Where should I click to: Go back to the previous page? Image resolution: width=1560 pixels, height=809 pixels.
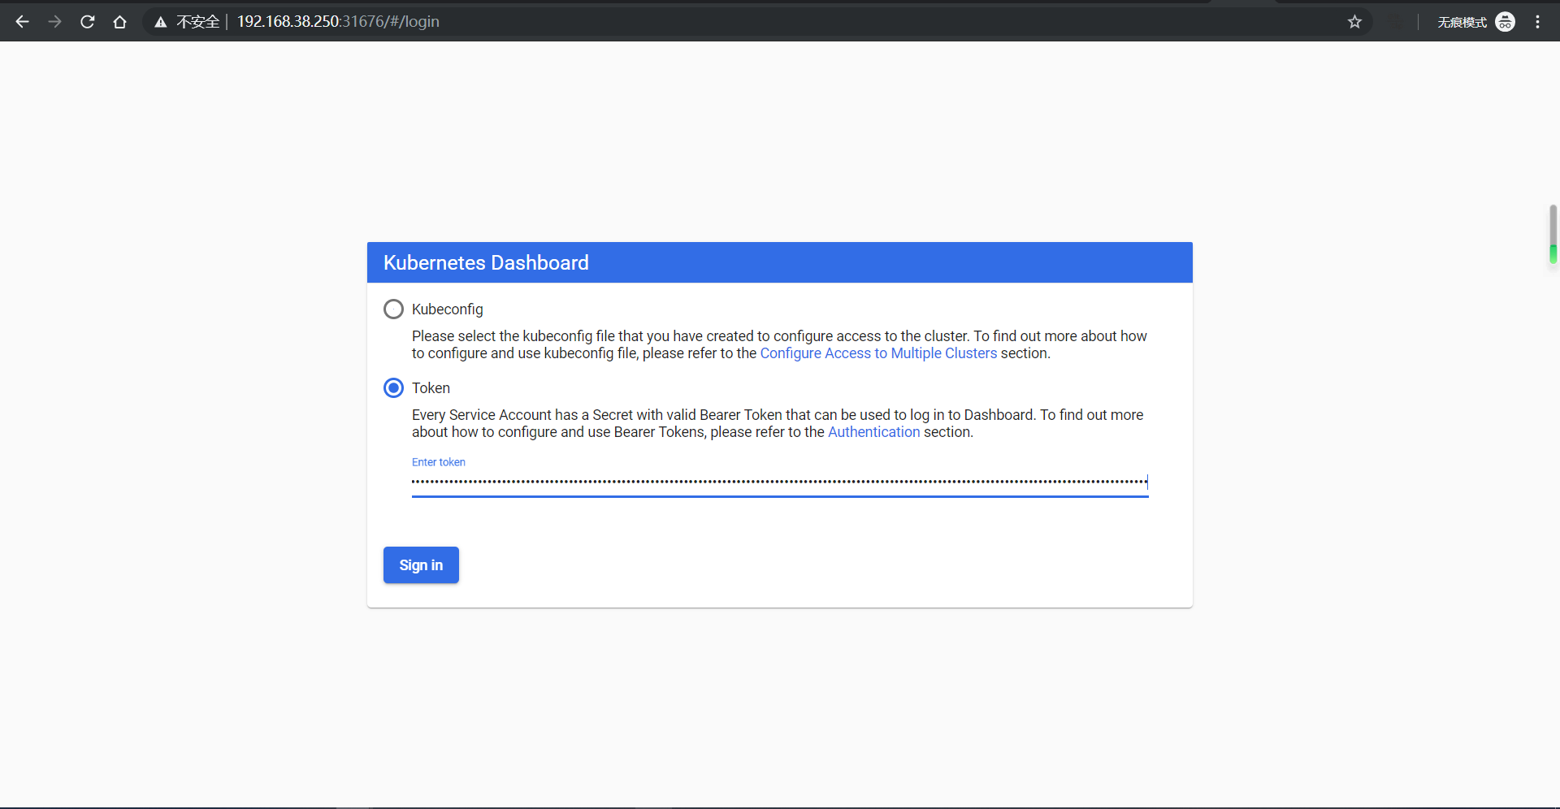(22, 22)
